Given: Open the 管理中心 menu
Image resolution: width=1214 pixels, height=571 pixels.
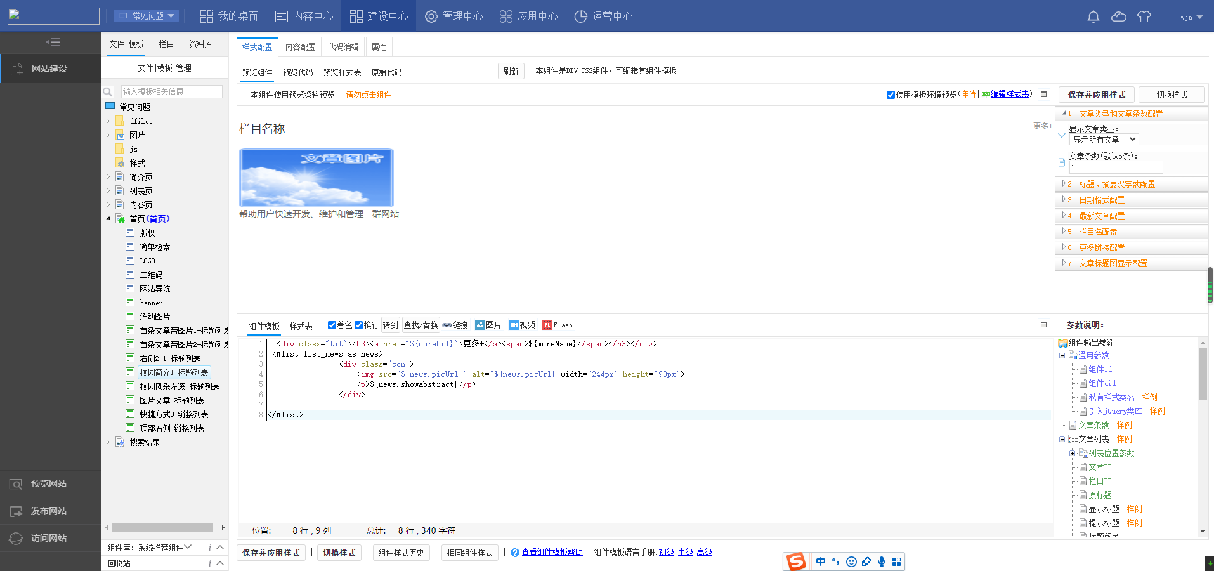Looking at the screenshot, I should [x=454, y=16].
